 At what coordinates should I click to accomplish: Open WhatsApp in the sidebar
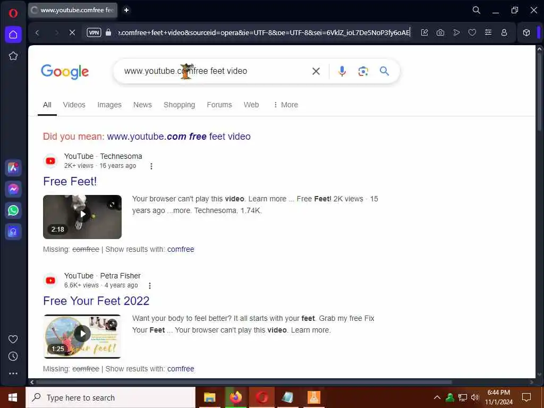point(13,210)
